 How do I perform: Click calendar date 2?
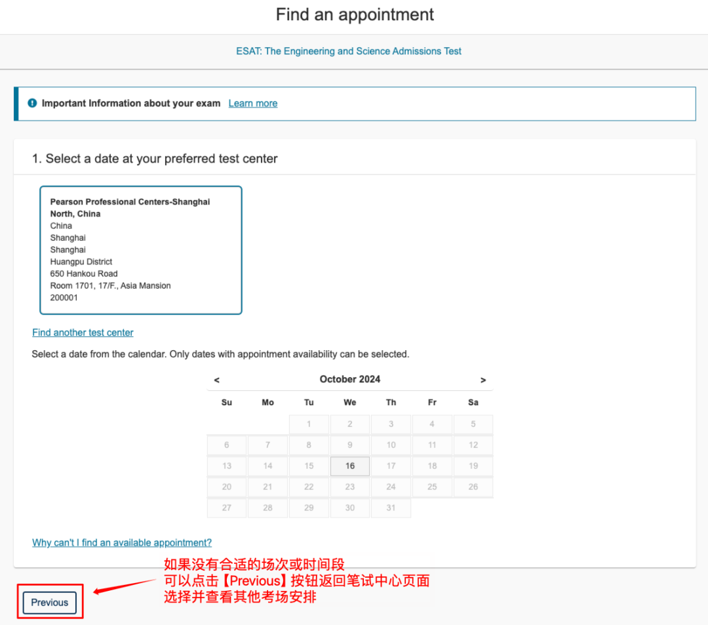click(350, 424)
